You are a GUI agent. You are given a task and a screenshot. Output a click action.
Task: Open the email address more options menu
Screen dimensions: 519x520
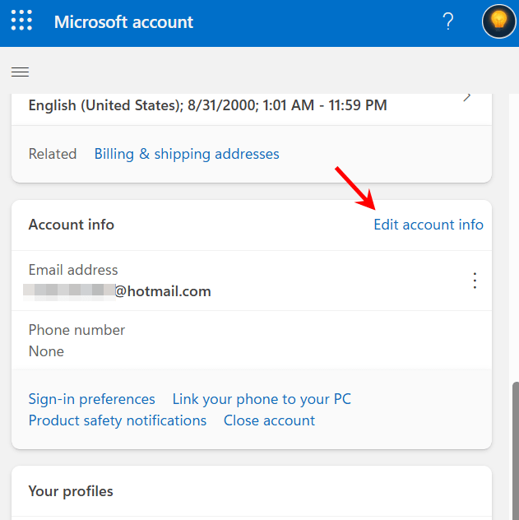point(475,281)
